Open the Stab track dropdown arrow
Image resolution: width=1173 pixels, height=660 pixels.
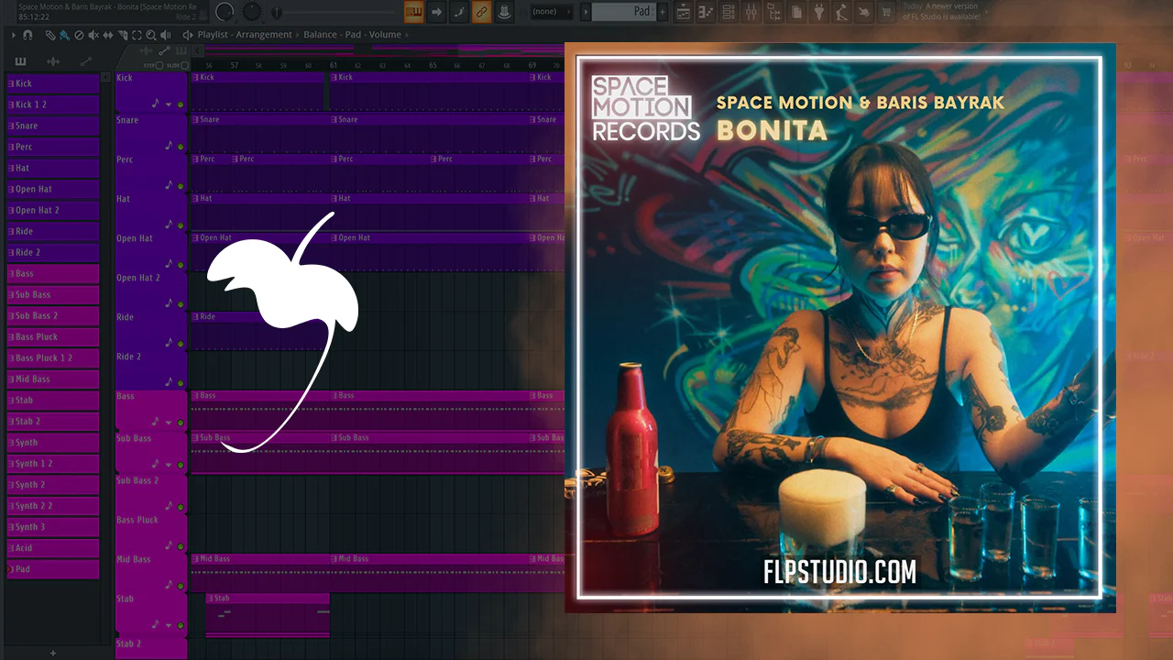(x=169, y=625)
